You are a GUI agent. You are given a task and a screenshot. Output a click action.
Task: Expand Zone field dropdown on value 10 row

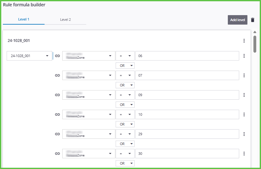[88, 114]
